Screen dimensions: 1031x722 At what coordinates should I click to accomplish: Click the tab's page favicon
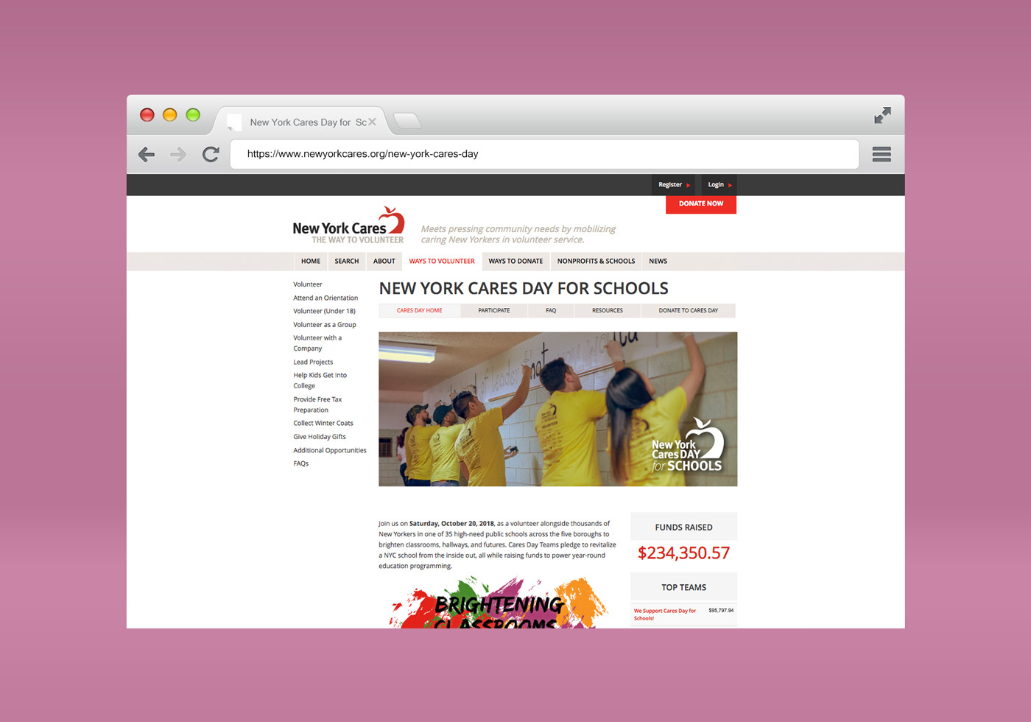pos(234,122)
